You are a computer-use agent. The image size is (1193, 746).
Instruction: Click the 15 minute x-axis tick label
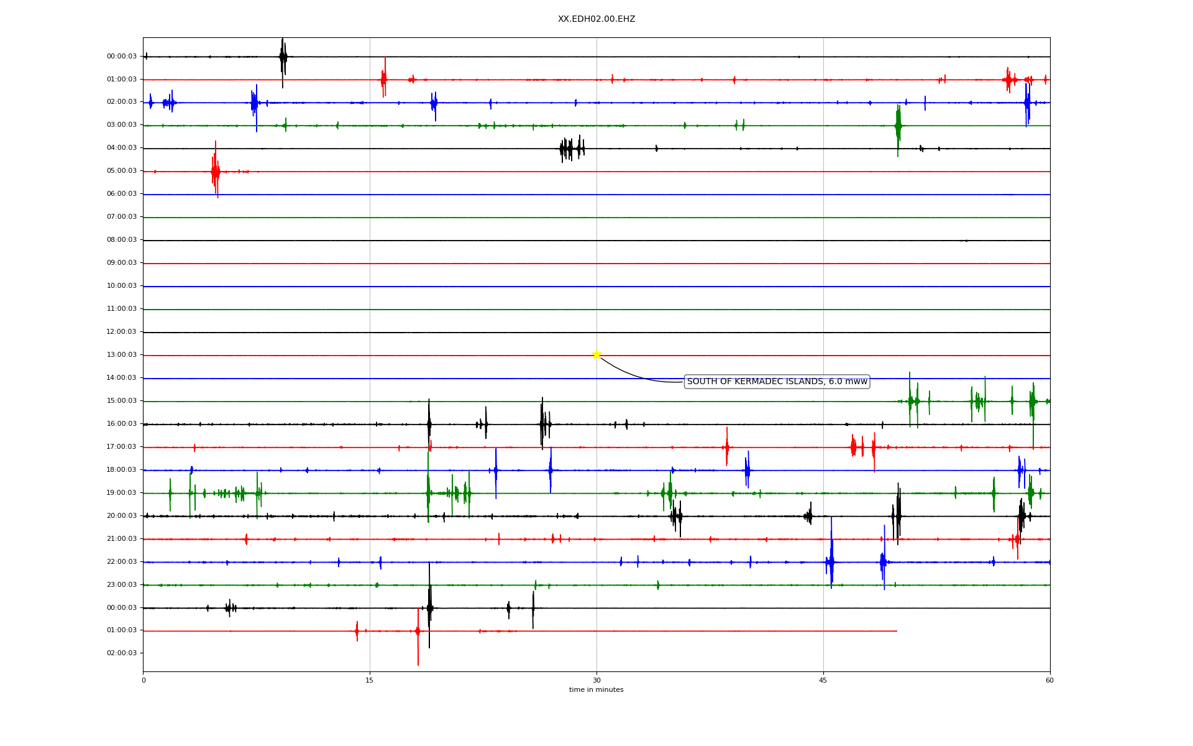[370, 681]
